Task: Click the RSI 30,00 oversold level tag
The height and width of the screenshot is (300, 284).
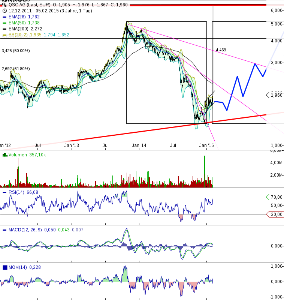Action: (275, 214)
